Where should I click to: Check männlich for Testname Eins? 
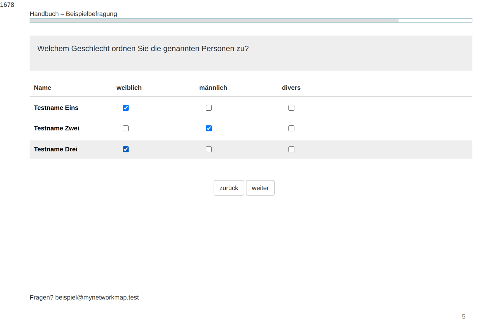click(209, 108)
